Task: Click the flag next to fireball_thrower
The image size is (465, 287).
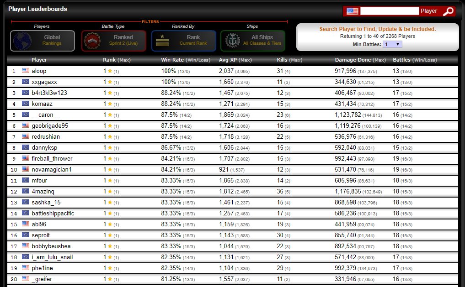Action: tap(26, 158)
